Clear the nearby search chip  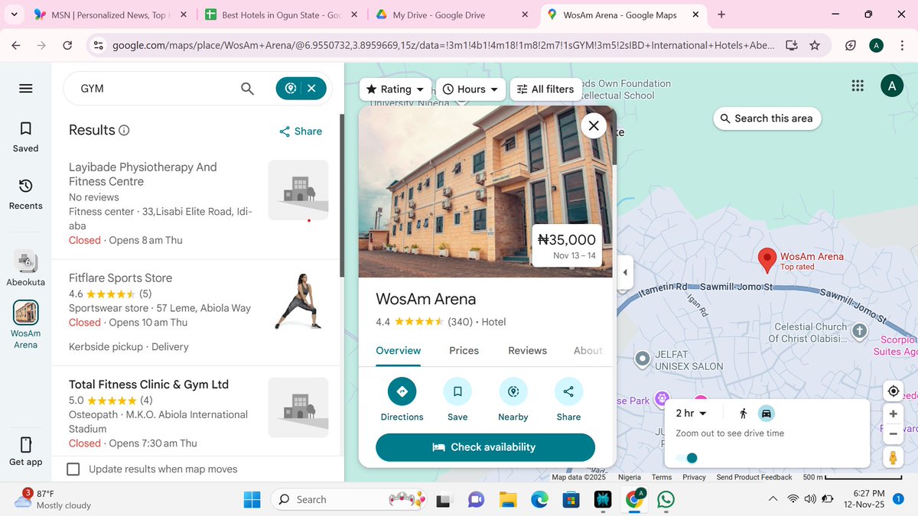(x=311, y=88)
